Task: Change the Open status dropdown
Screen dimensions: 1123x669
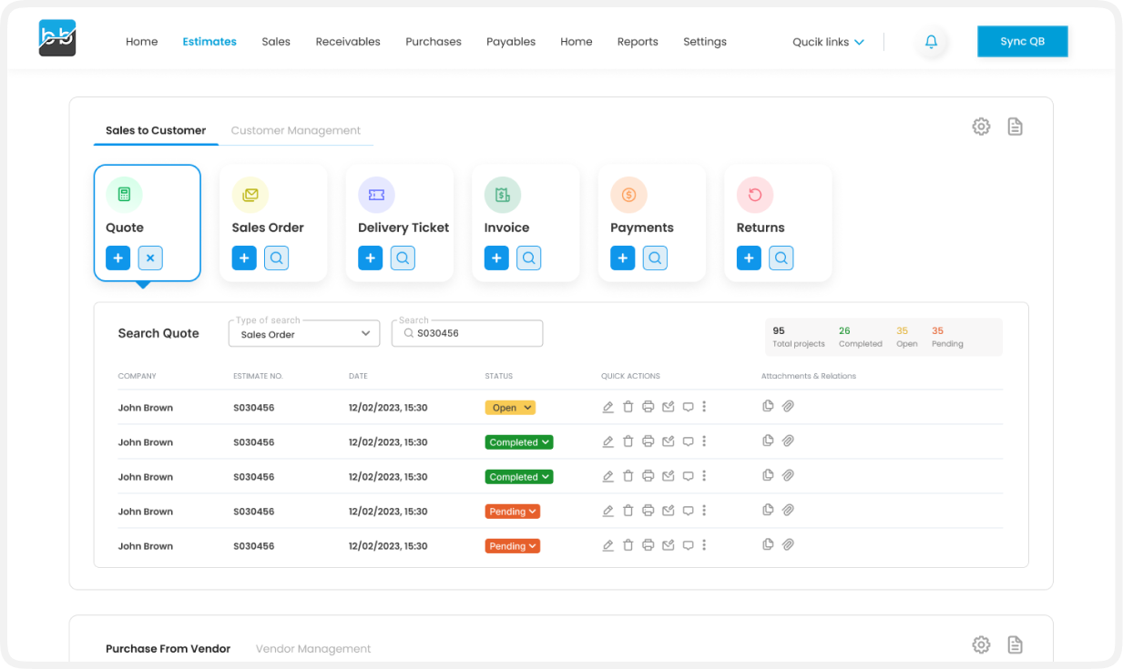Action: click(510, 408)
